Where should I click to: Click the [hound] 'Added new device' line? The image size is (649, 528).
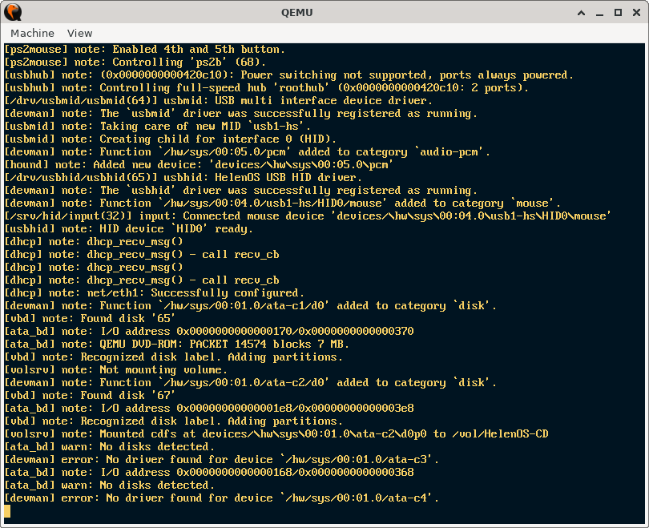[x=199, y=165]
